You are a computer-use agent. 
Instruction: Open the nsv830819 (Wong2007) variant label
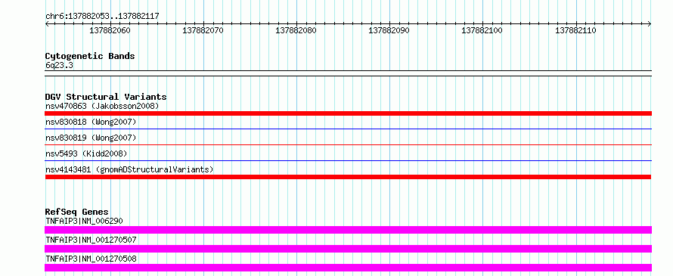pyautogui.click(x=91, y=138)
